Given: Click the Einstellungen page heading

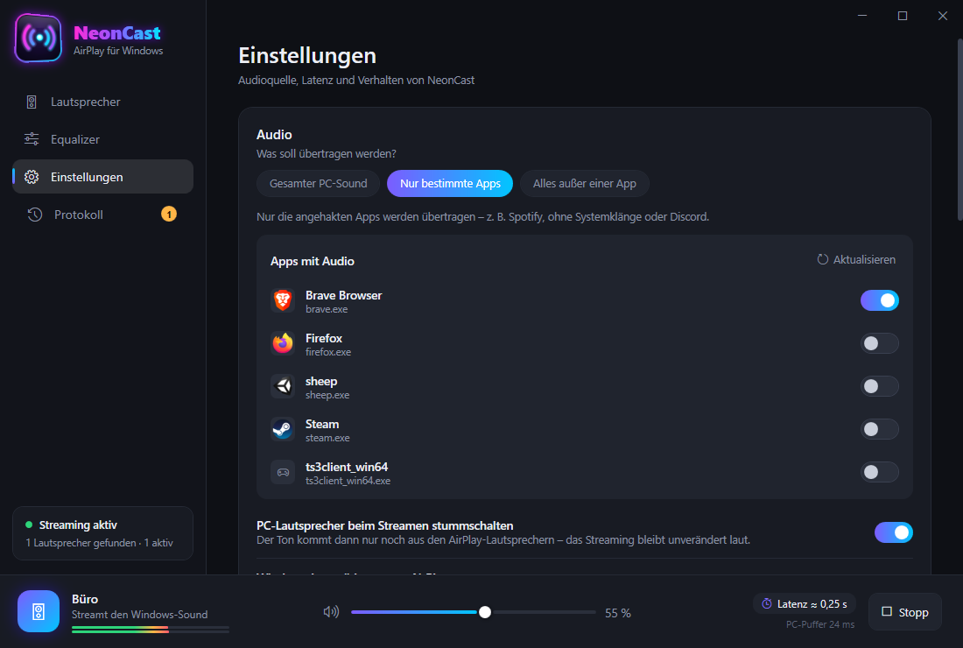Looking at the screenshot, I should click(307, 56).
